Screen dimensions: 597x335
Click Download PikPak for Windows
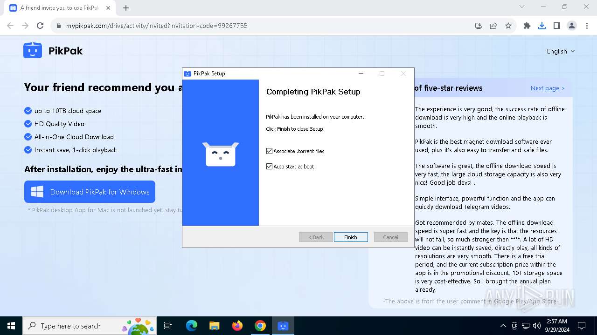pyautogui.click(x=90, y=192)
